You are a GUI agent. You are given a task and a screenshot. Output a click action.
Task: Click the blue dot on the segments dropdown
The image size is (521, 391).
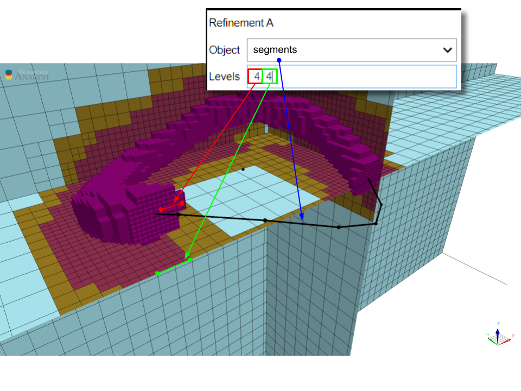pyautogui.click(x=278, y=59)
